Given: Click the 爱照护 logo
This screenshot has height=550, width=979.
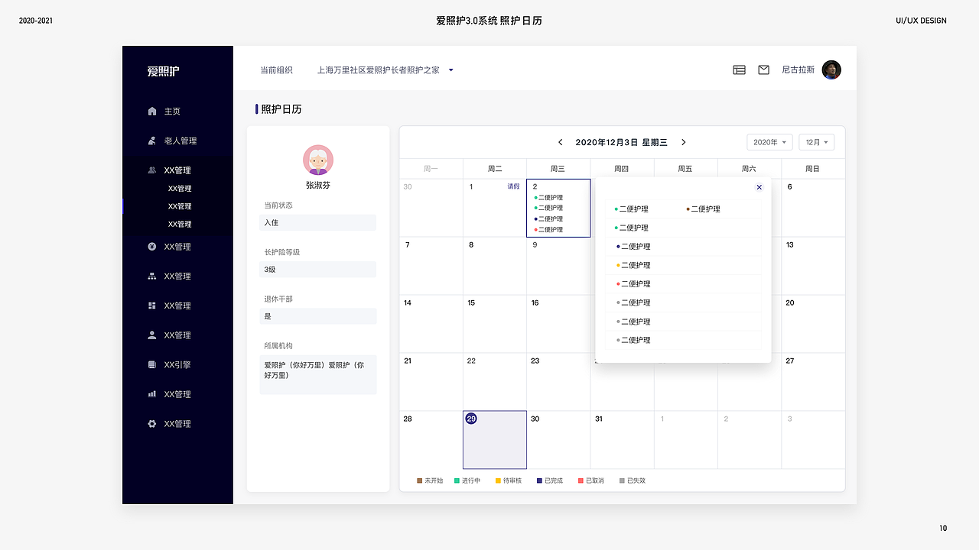Looking at the screenshot, I should point(163,71).
